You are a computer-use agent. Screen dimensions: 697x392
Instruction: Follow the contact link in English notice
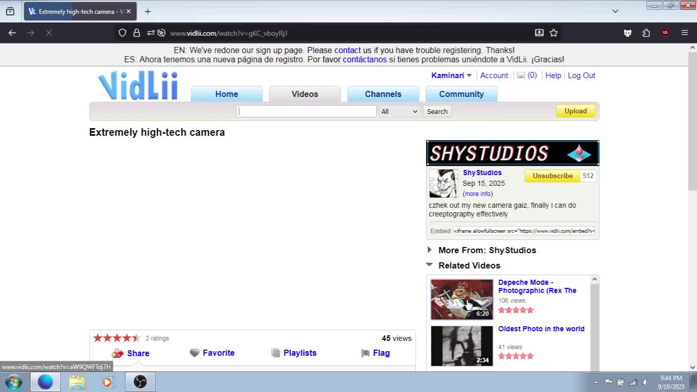point(347,50)
